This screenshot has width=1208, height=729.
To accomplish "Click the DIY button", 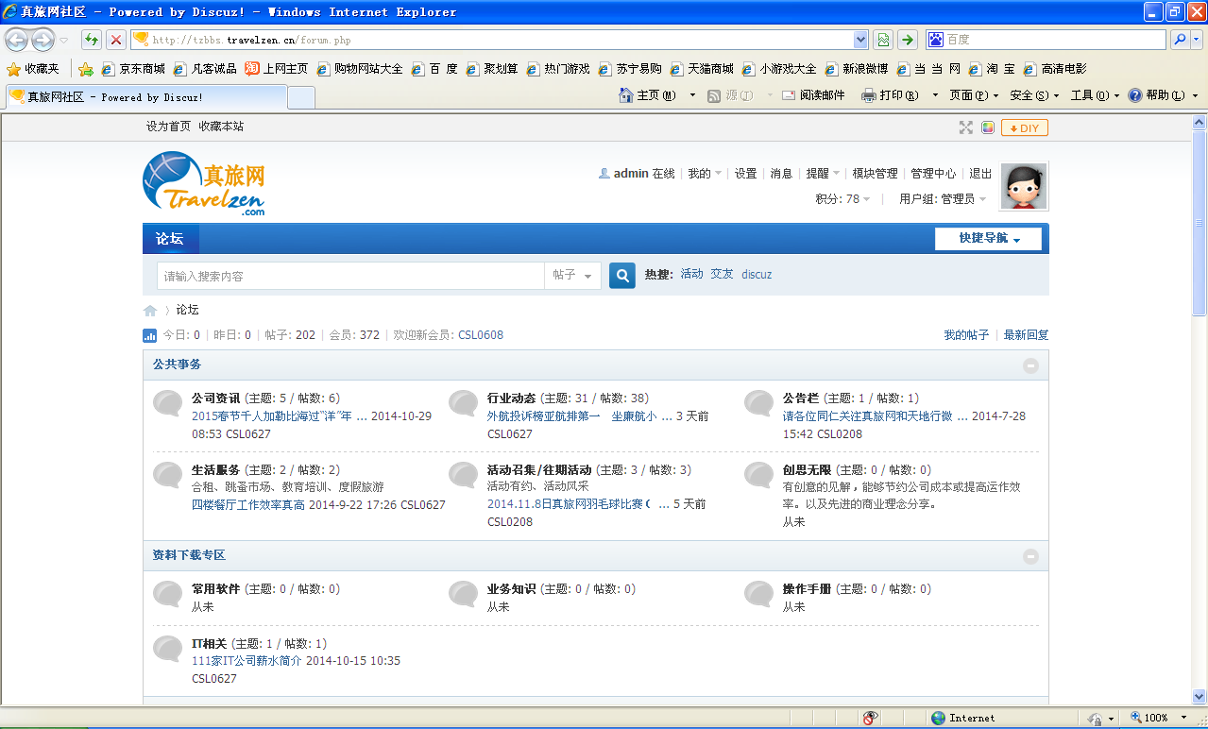I will point(1025,127).
